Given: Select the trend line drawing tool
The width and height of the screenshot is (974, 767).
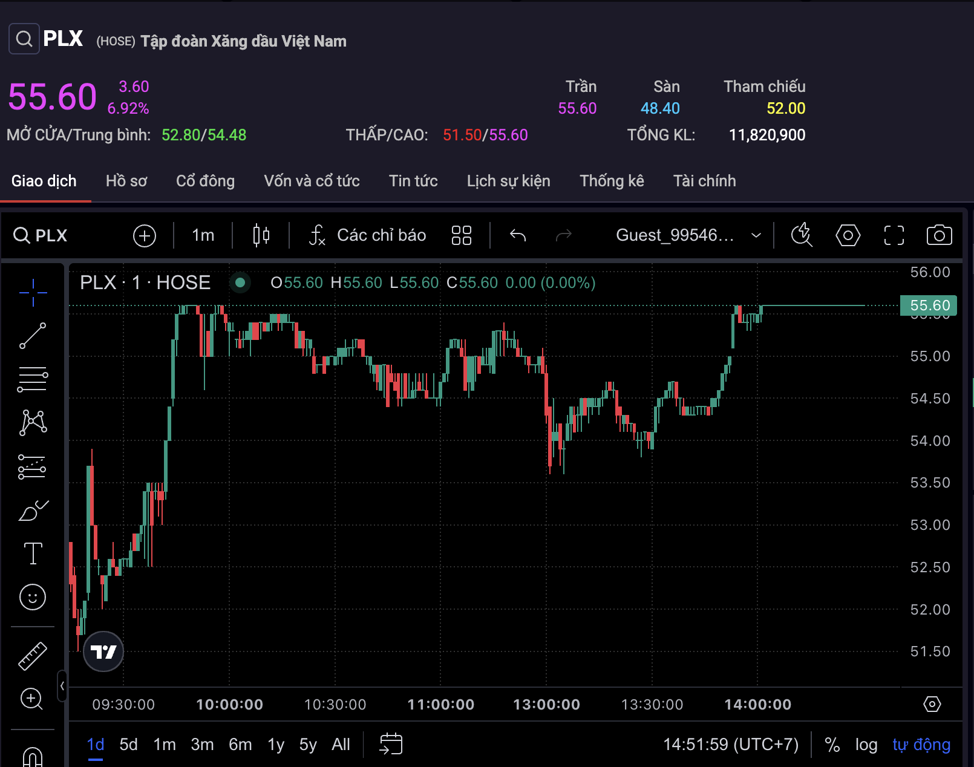Looking at the screenshot, I should (x=33, y=336).
